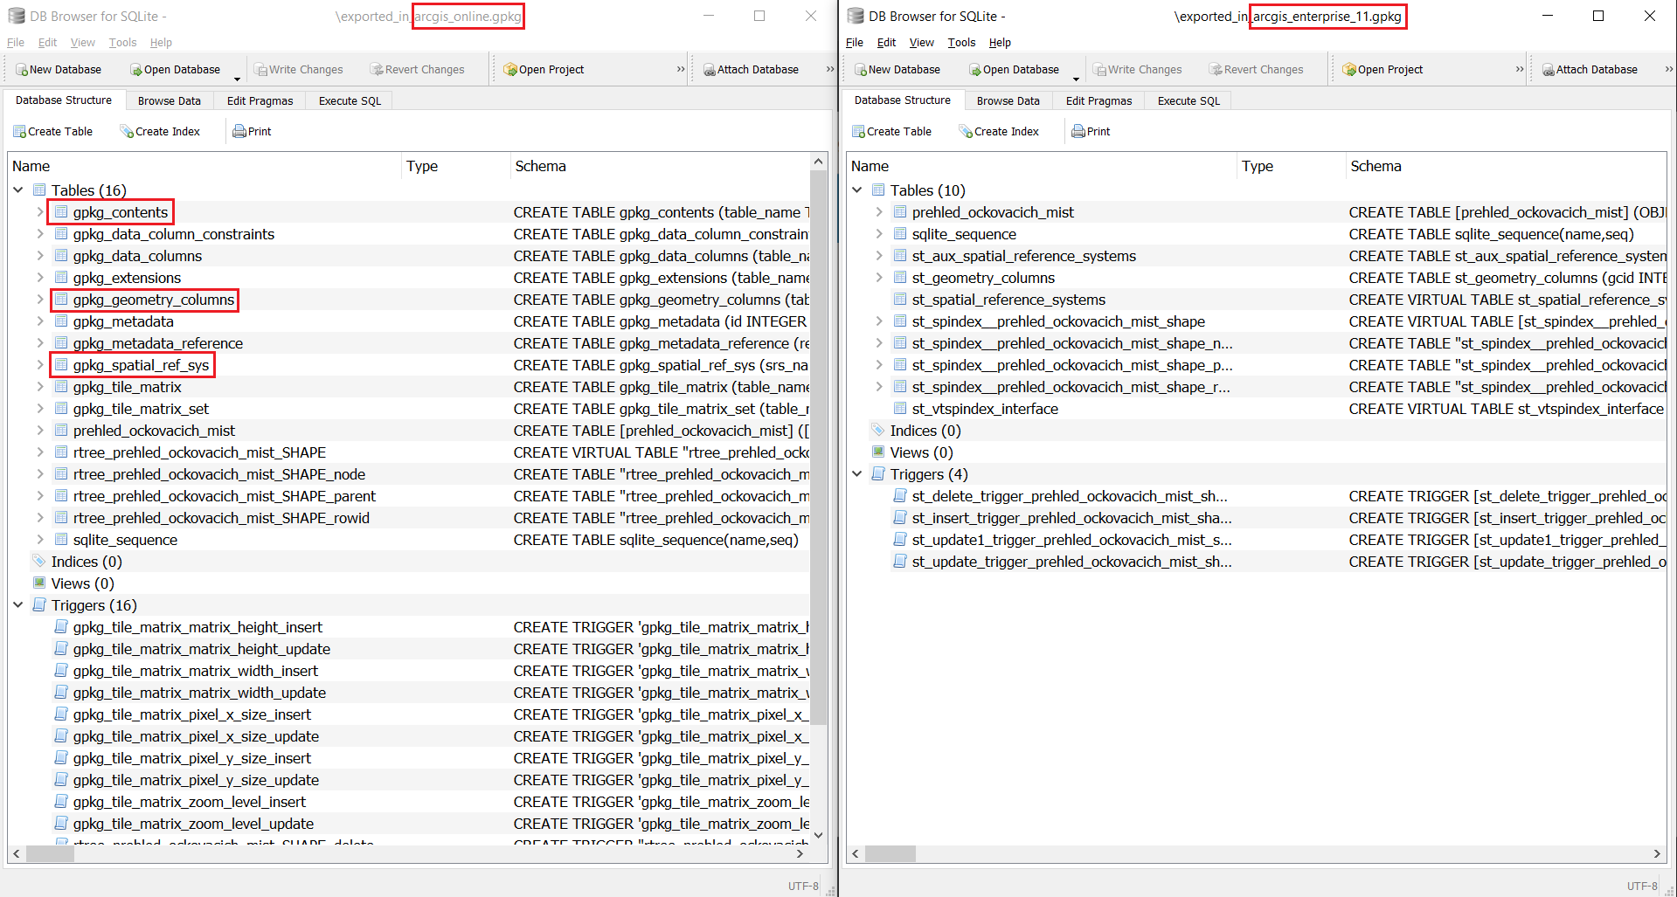Viewport: 1677px width, 897px height.
Task: Collapse Tables (16) in left window
Action: coord(18,190)
